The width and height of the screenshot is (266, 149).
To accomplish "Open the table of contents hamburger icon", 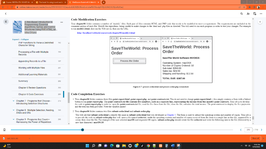I will click(6, 22).
